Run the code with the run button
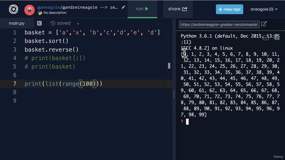Image resolution: width=285 pixels, height=160 pixels. (x=142, y=9)
